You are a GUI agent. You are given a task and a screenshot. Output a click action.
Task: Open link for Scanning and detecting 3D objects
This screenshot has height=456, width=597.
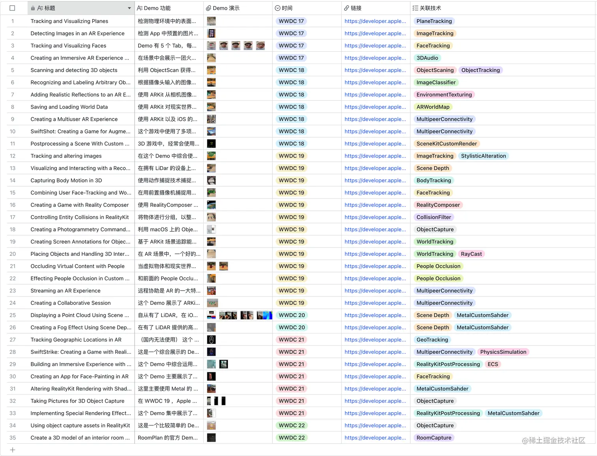[375, 70]
